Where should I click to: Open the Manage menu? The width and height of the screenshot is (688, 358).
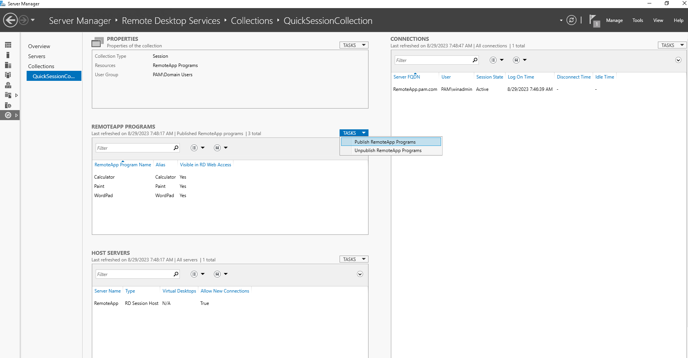click(x=614, y=20)
